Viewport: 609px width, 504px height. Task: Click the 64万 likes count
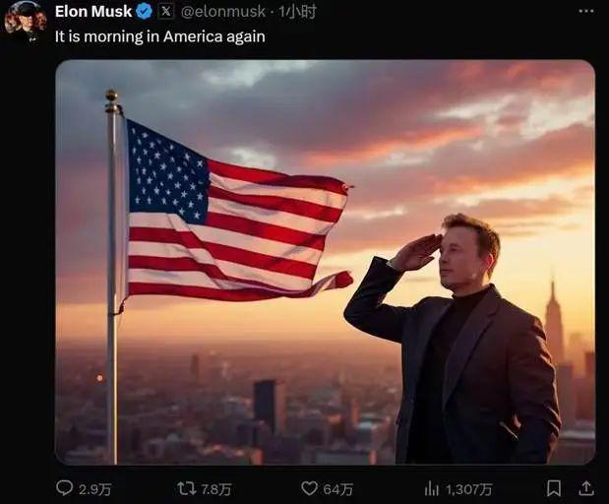point(338,489)
